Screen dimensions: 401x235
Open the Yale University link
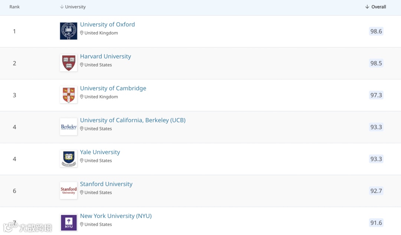tap(100, 152)
